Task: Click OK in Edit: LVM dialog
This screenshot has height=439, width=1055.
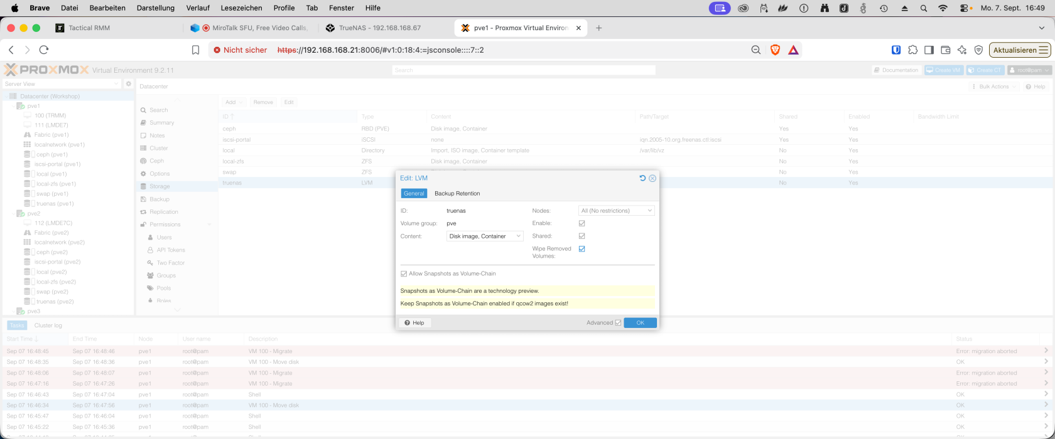Action: [640, 322]
